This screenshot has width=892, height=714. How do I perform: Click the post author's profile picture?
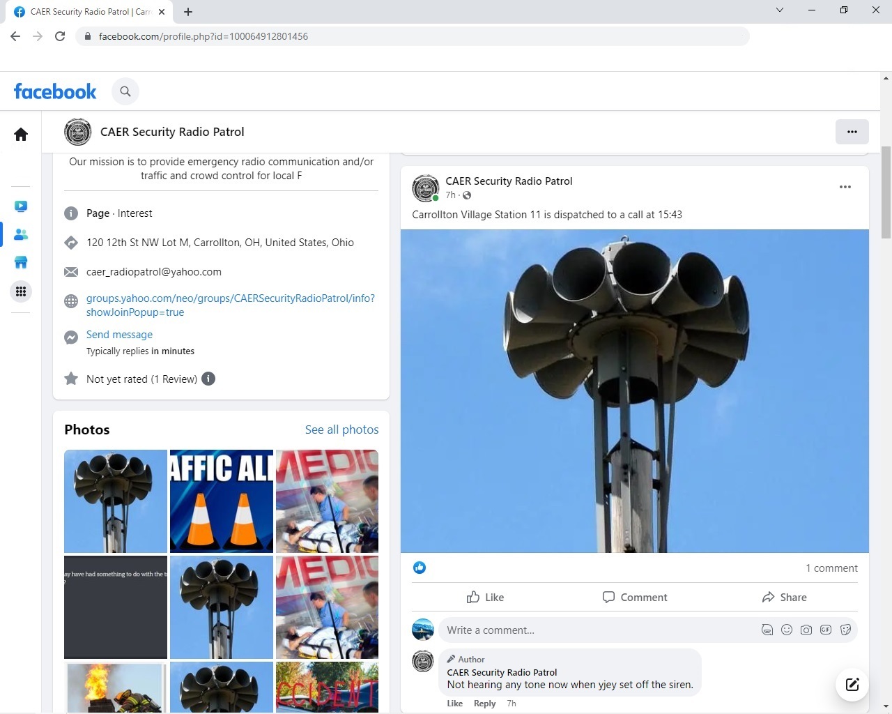(x=426, y=188)
